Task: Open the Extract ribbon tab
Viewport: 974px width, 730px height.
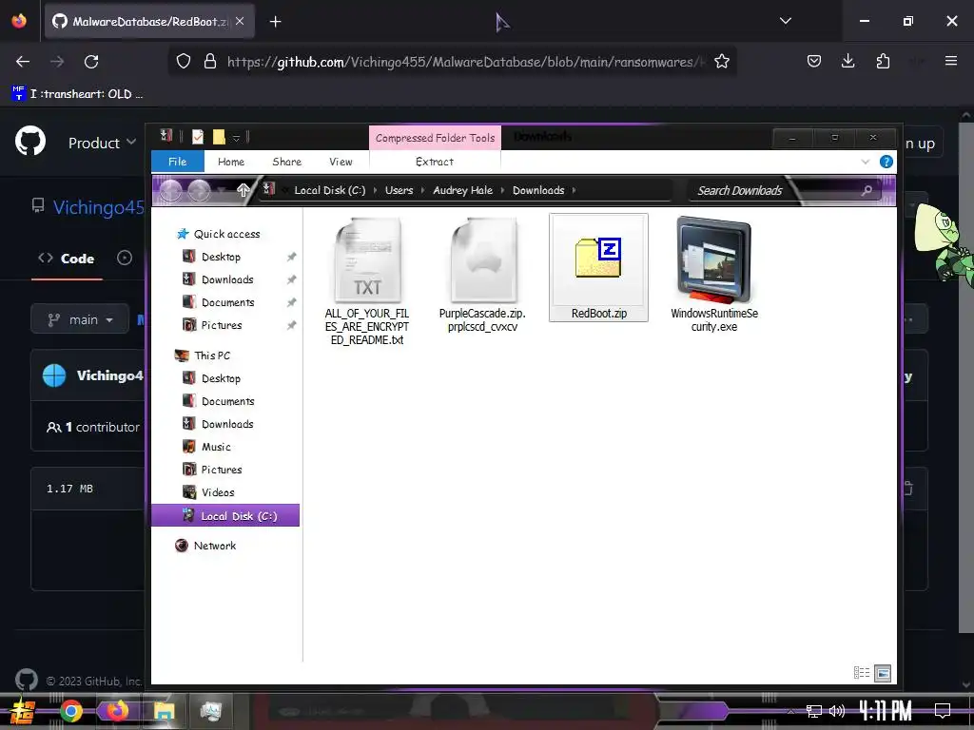Action: (435, 162)
